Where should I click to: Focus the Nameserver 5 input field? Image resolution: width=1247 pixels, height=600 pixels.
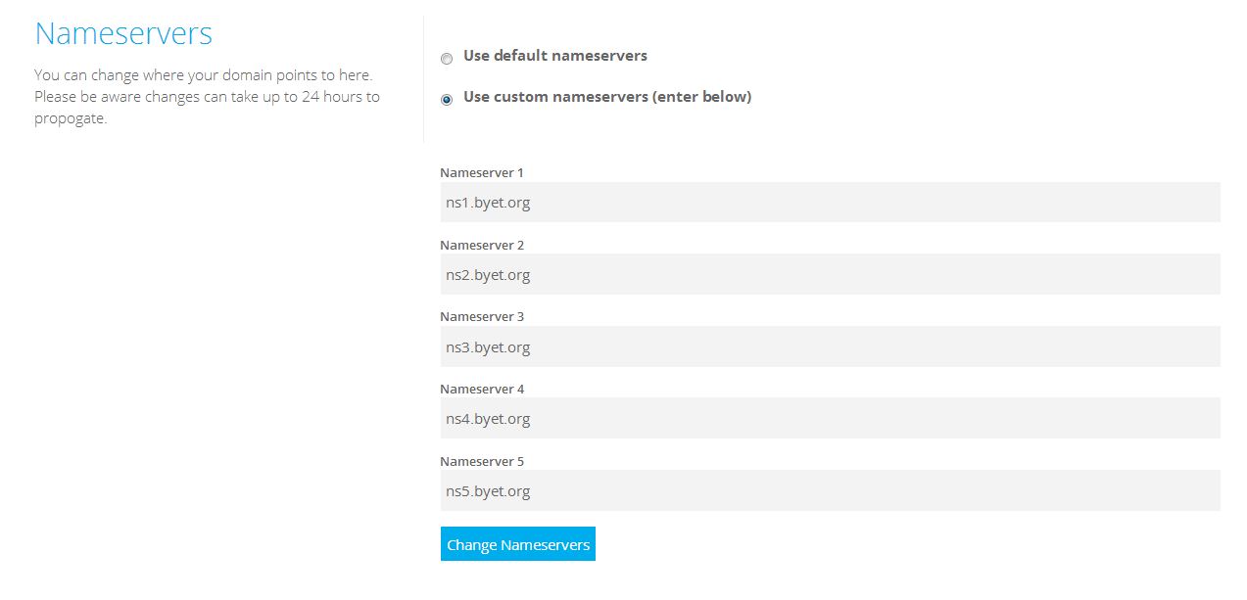coord(830,490)
